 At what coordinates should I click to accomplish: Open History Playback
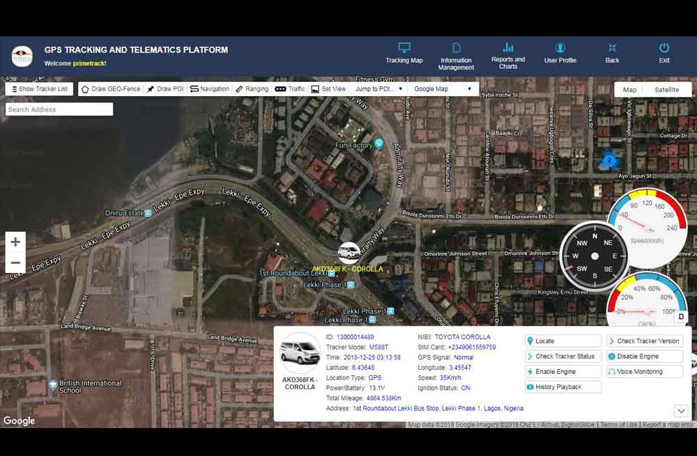coord(562,387)
